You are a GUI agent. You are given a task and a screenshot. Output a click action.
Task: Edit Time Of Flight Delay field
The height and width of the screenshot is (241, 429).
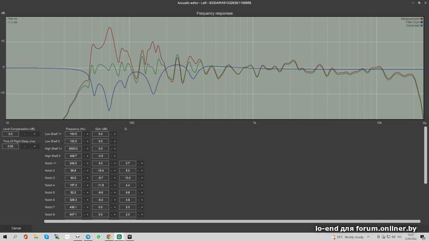[x=10, y=146]
